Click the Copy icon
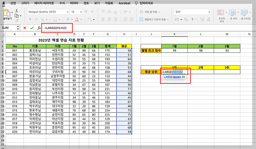The height and width of the screenshot is (149, 256). coord(16,16)
